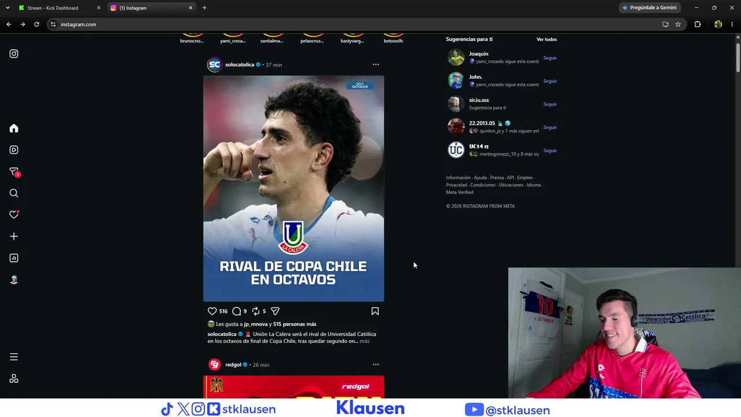Open more options for redgol post
The width and height of the screenshot is (741, 417).
click(376, 365)
